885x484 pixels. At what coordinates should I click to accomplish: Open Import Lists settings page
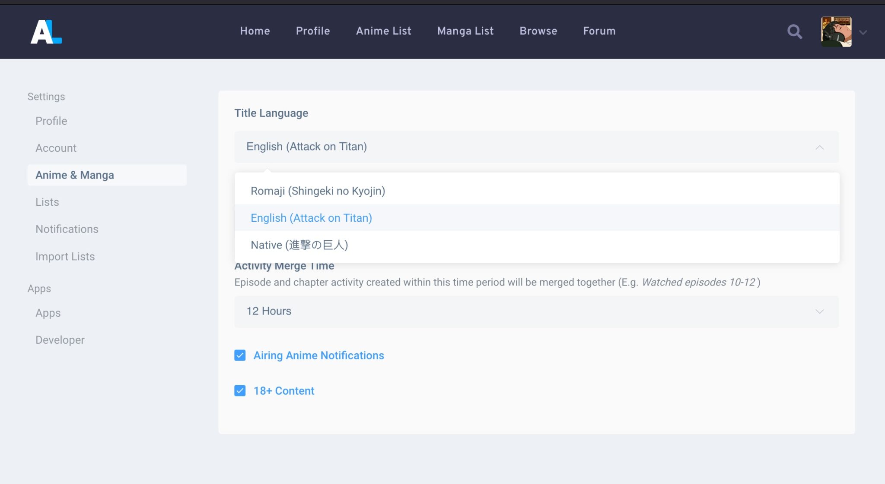65,256
